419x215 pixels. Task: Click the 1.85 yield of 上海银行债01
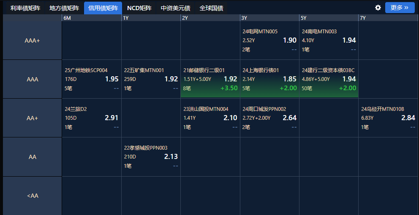[x=290, y=79]
